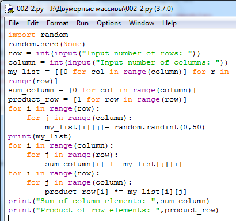Screen dimensions: 236x221
Task: Click the line "for j in range(row):"
Action: [x=72, y=155]
